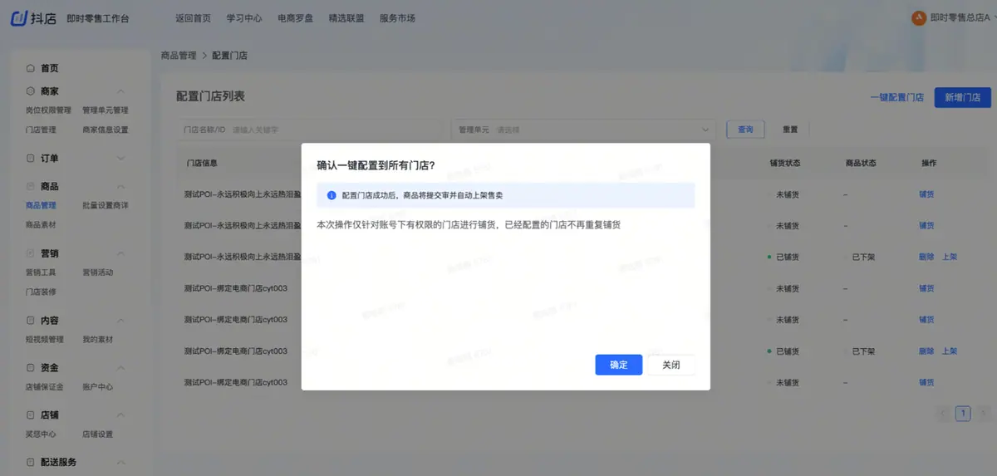Screen dimensions: 997x476
Task: Click the 商家 section icon
Action: coord(31,91)
